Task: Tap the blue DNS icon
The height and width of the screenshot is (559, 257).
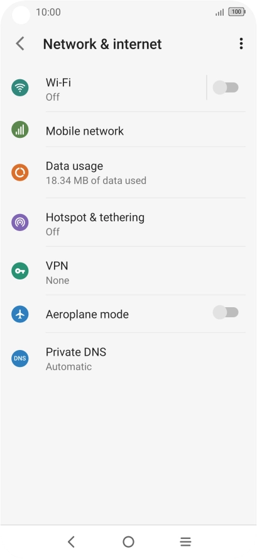Action: coord(20,358)
